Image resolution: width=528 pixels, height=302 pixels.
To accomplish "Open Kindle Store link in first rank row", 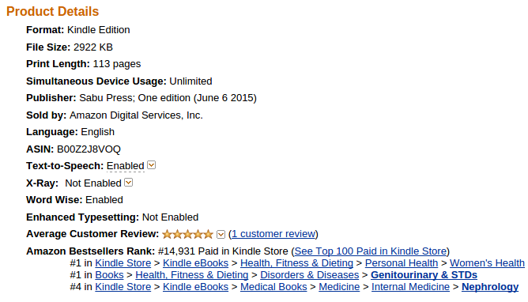I will 123,263.
